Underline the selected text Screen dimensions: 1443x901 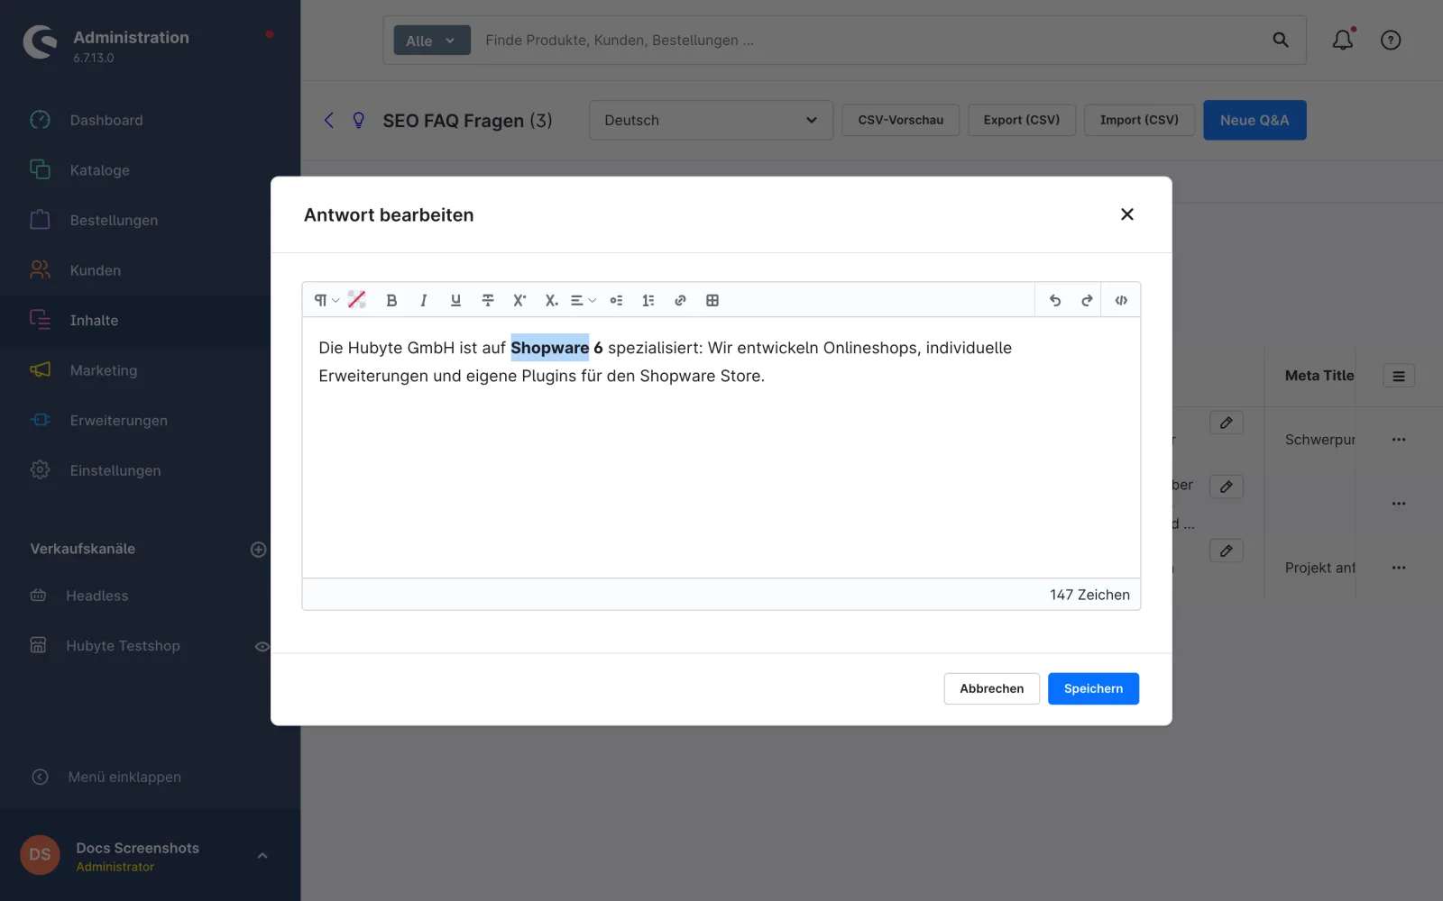(x=455, y=300)
